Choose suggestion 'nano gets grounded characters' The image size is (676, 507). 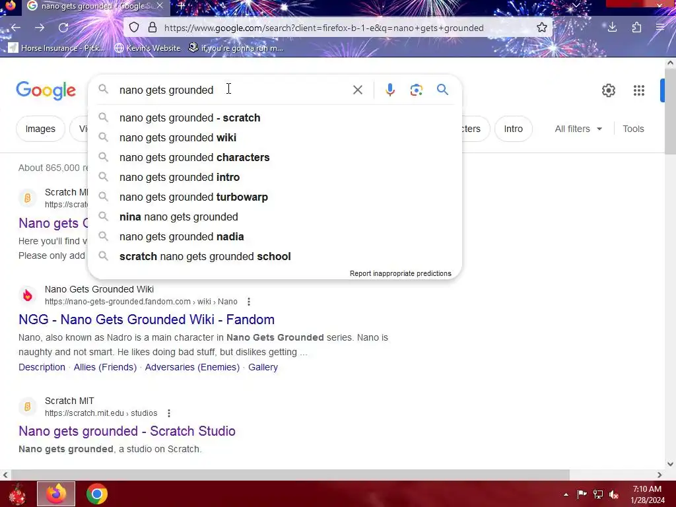(x=275, y=157)
